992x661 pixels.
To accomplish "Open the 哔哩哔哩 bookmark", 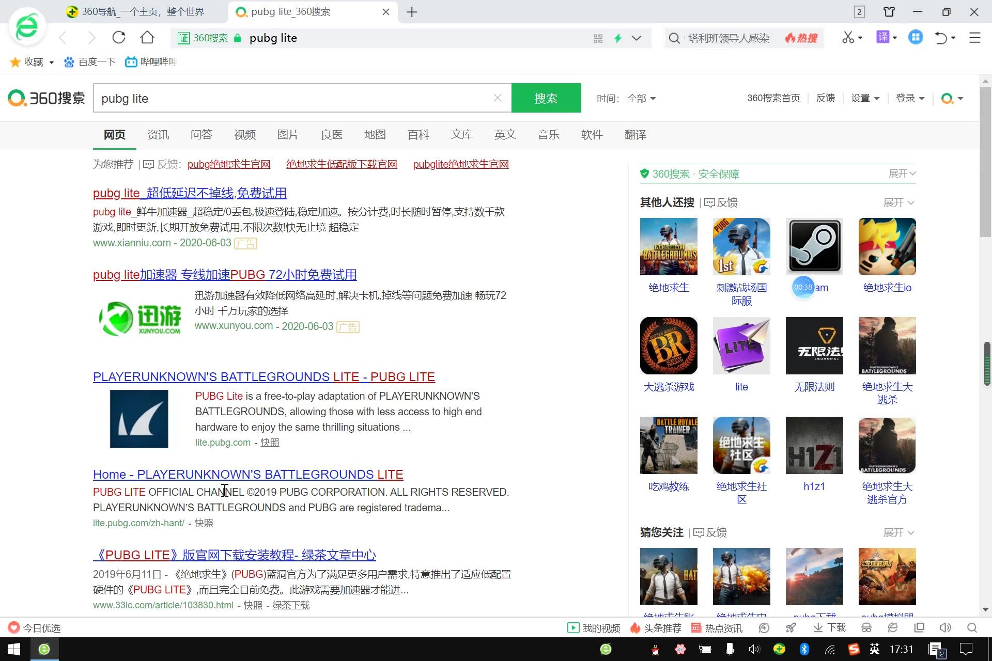I will coord(150,62).
